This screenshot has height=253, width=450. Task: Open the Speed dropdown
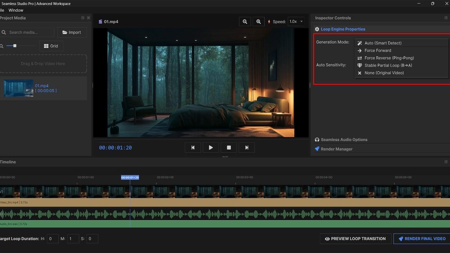(296, 22)
